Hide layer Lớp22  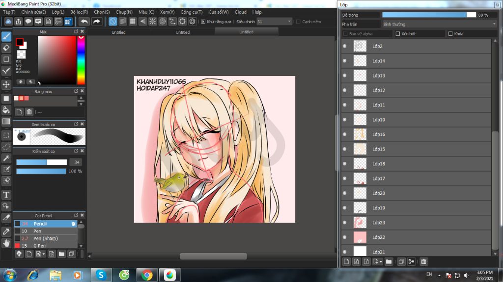[x=345, y=237]
